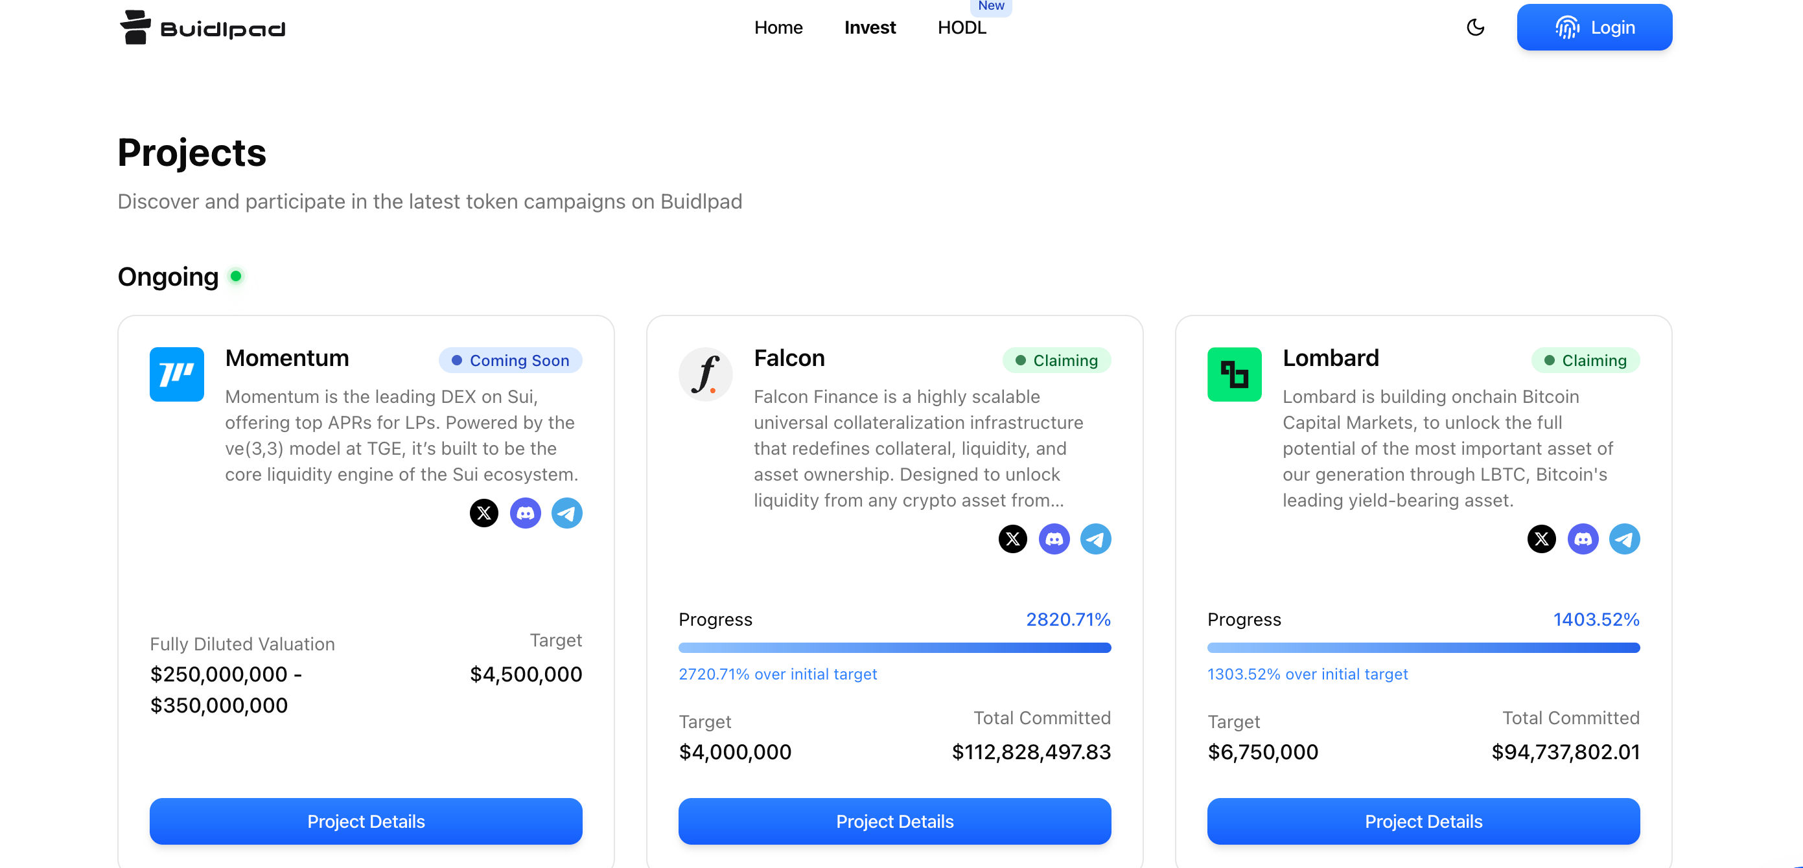Image resolution: width=1803 pixels, height=868 pixels.
Task: Open Momentum's X (Twitter) profile
Action: click(483, 512)
